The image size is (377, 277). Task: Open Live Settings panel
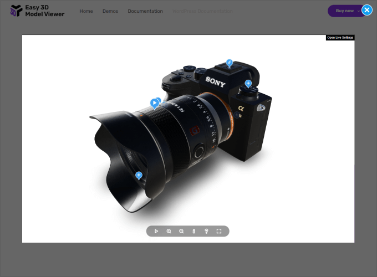[x=340, y=38]
